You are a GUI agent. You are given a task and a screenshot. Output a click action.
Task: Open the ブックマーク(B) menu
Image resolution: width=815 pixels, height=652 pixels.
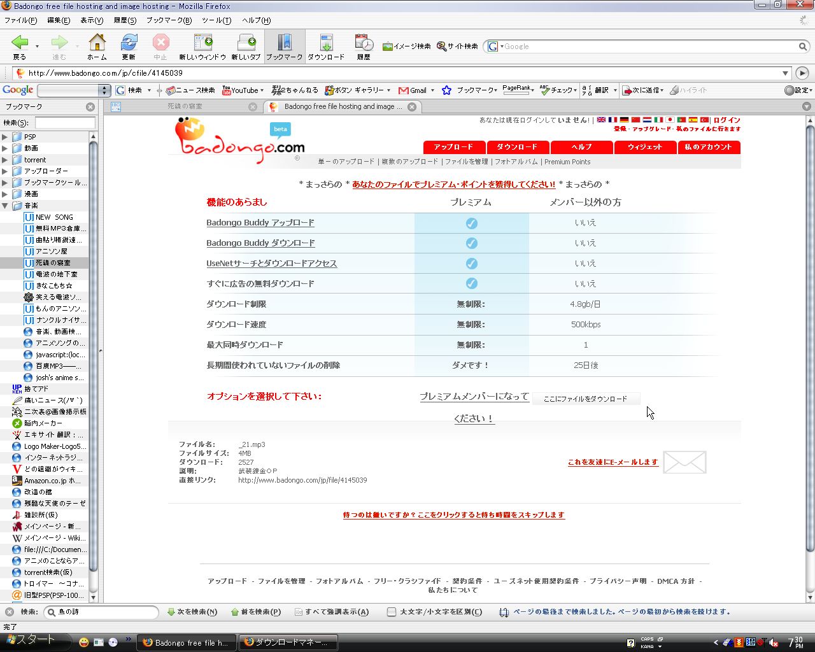169,20
